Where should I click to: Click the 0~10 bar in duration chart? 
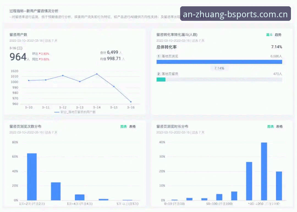coord(174,200)
